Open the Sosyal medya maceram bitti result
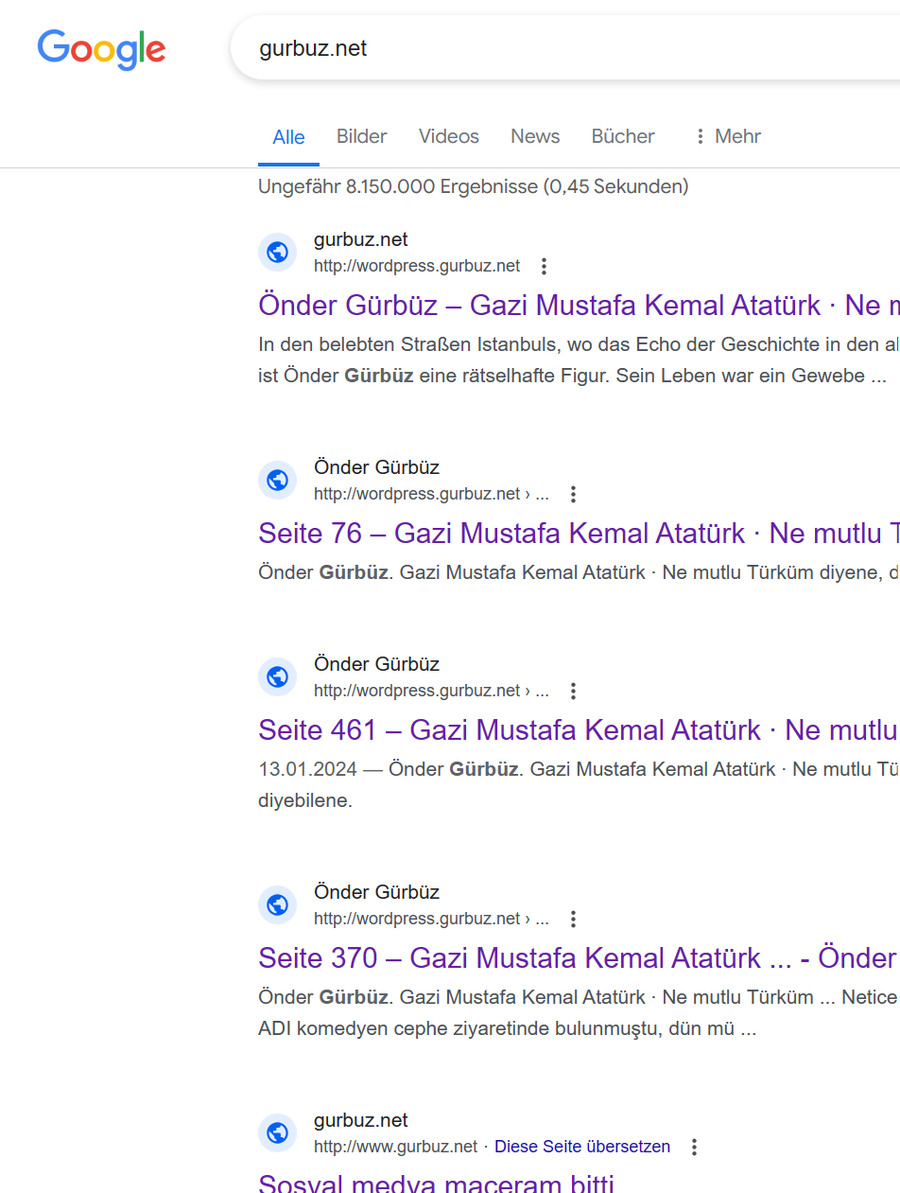Screen dimensions: 900x1193 coord(436,1182)
